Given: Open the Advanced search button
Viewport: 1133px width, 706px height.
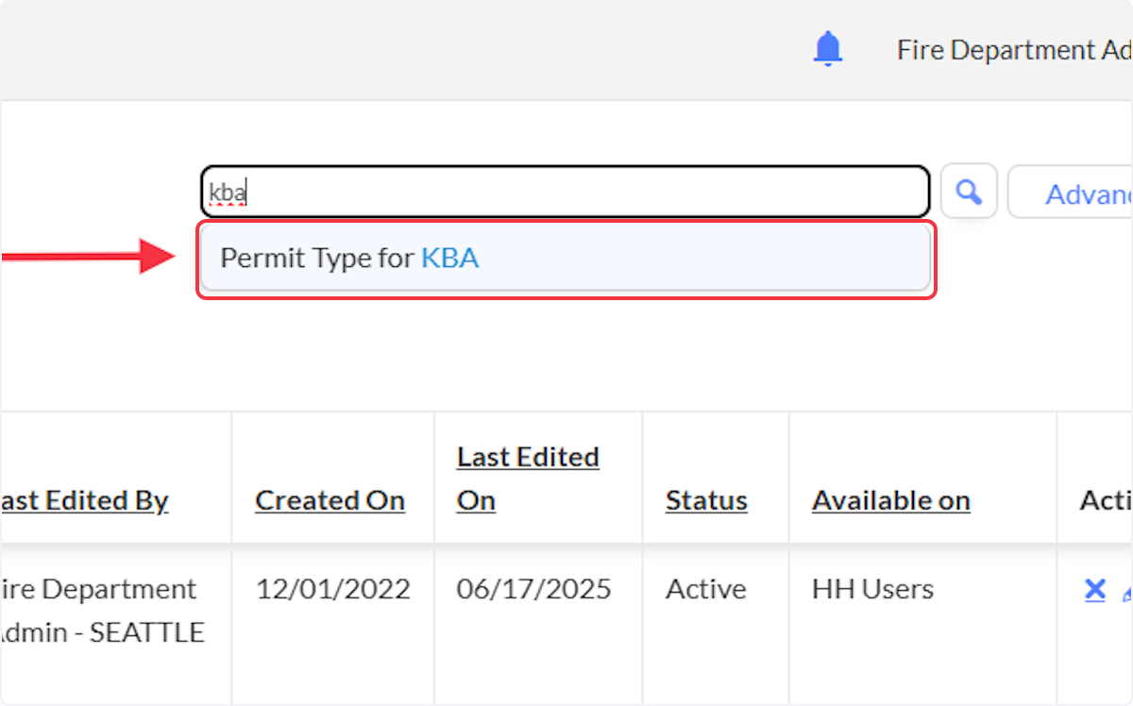Looking at the screenshot, I should (x=1071, y=193).
